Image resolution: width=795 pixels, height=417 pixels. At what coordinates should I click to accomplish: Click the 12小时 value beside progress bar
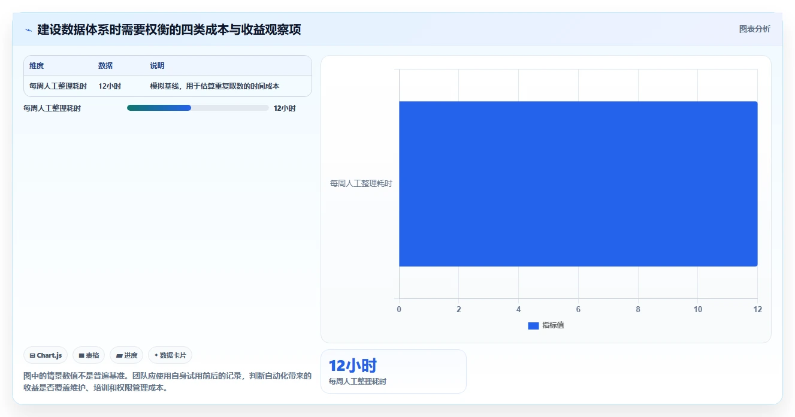tap(285, 108)
